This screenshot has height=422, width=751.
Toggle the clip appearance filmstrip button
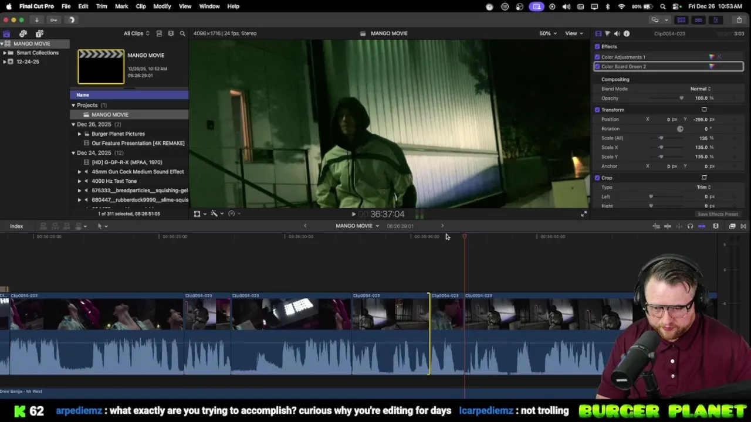(x=171, y=33)
